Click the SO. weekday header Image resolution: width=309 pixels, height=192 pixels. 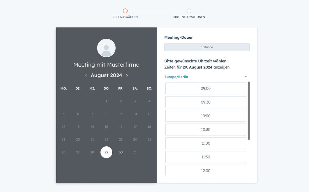click(149, 88)
